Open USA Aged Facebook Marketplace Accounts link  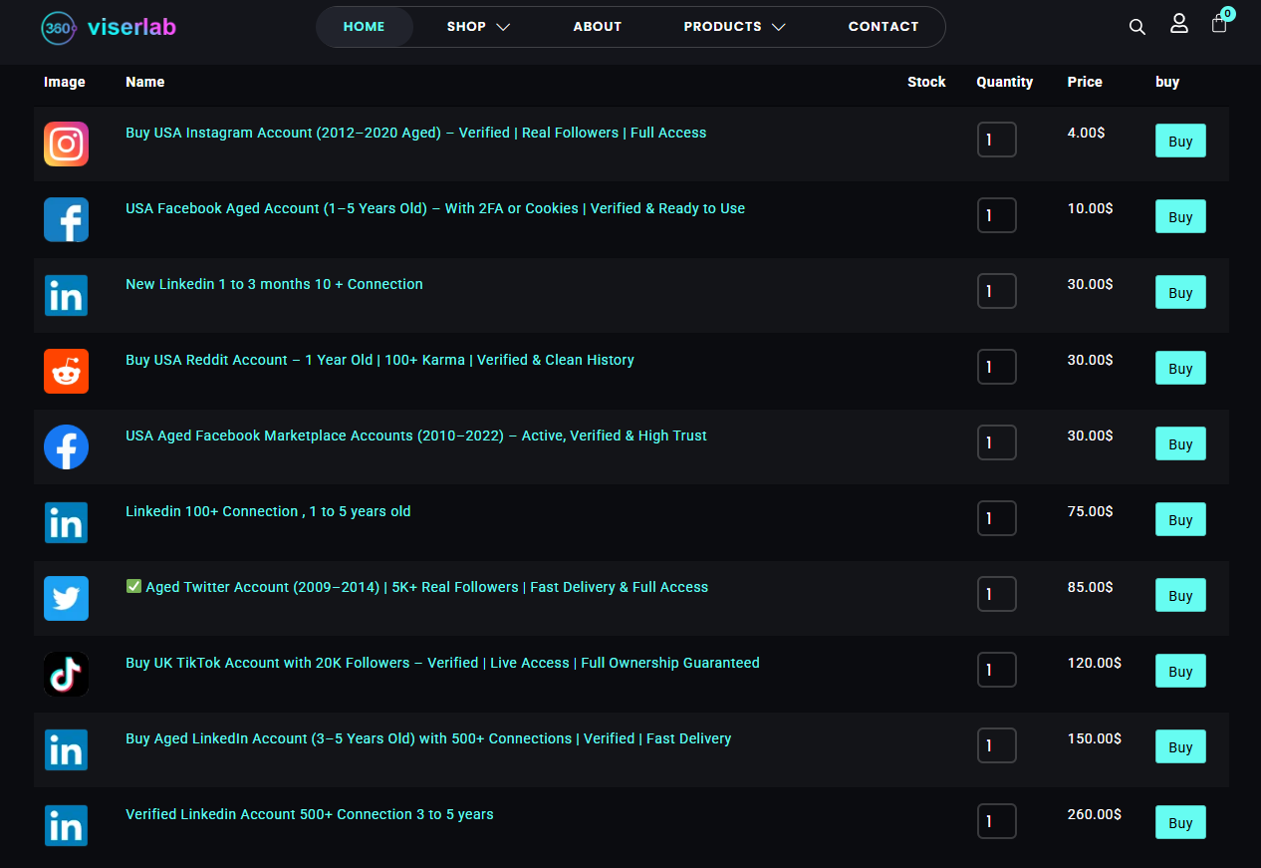416,435
